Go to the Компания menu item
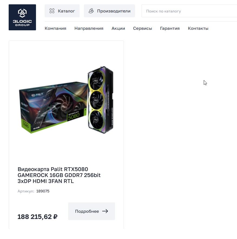237x239 pixels. [55, 28]
